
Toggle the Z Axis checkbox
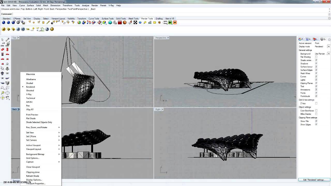click(x=316, y=103)
